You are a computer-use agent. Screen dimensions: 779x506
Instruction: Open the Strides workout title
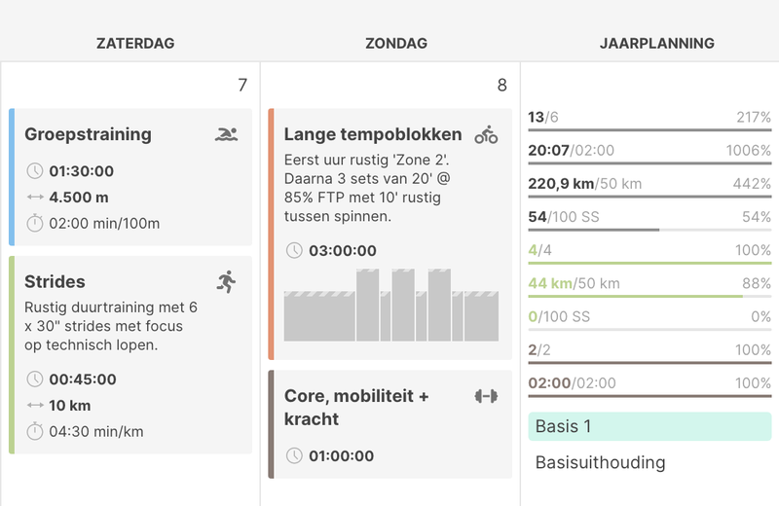pyautogui.click(x=56, y=282)
